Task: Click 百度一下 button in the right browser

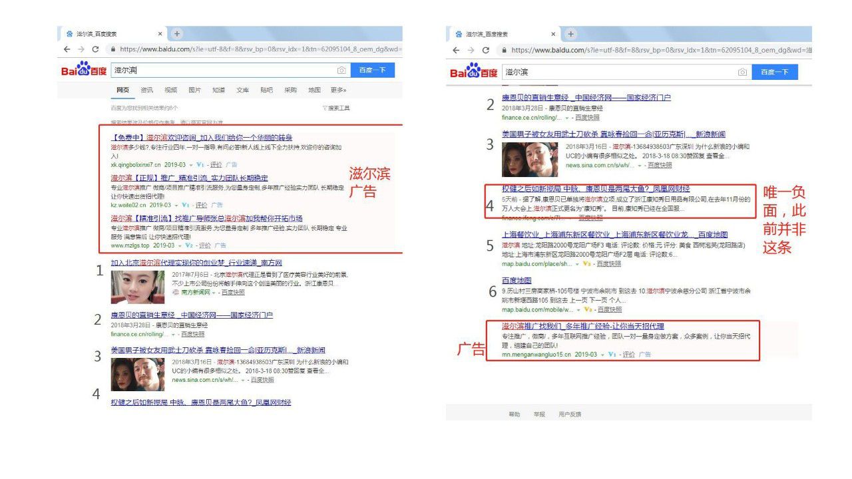Action: click(x=775, y=72)
